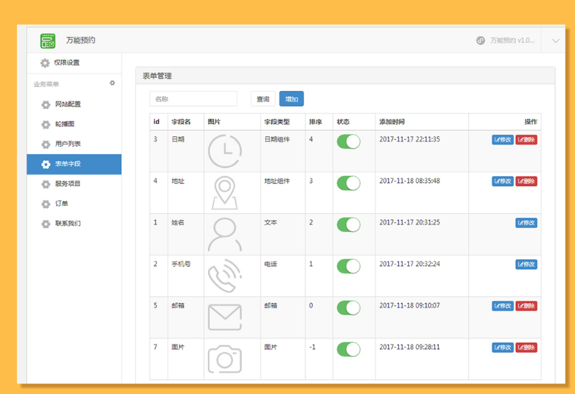The image size is (575, 394).
Task: Select 表单字段 menu item
Action: tap(74, 164)
